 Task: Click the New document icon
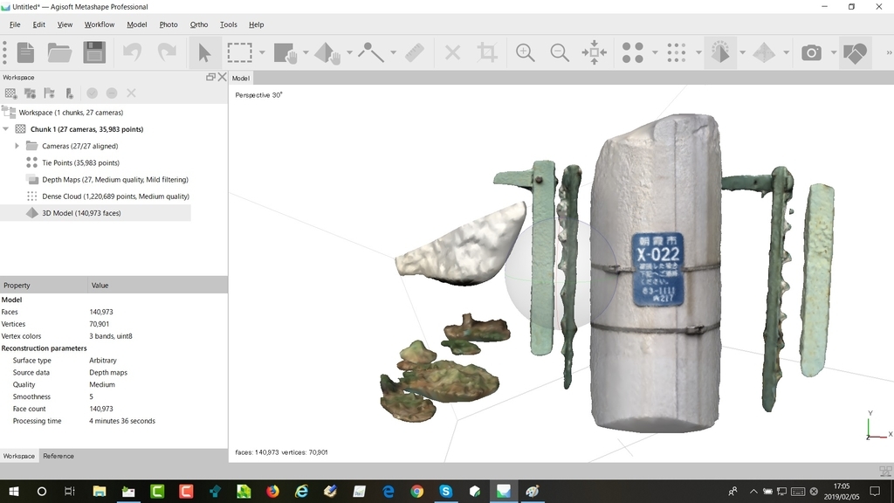25,52
